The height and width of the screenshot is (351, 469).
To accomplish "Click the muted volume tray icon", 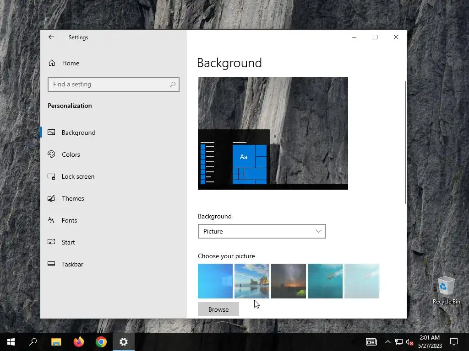I will coord(409,342).
